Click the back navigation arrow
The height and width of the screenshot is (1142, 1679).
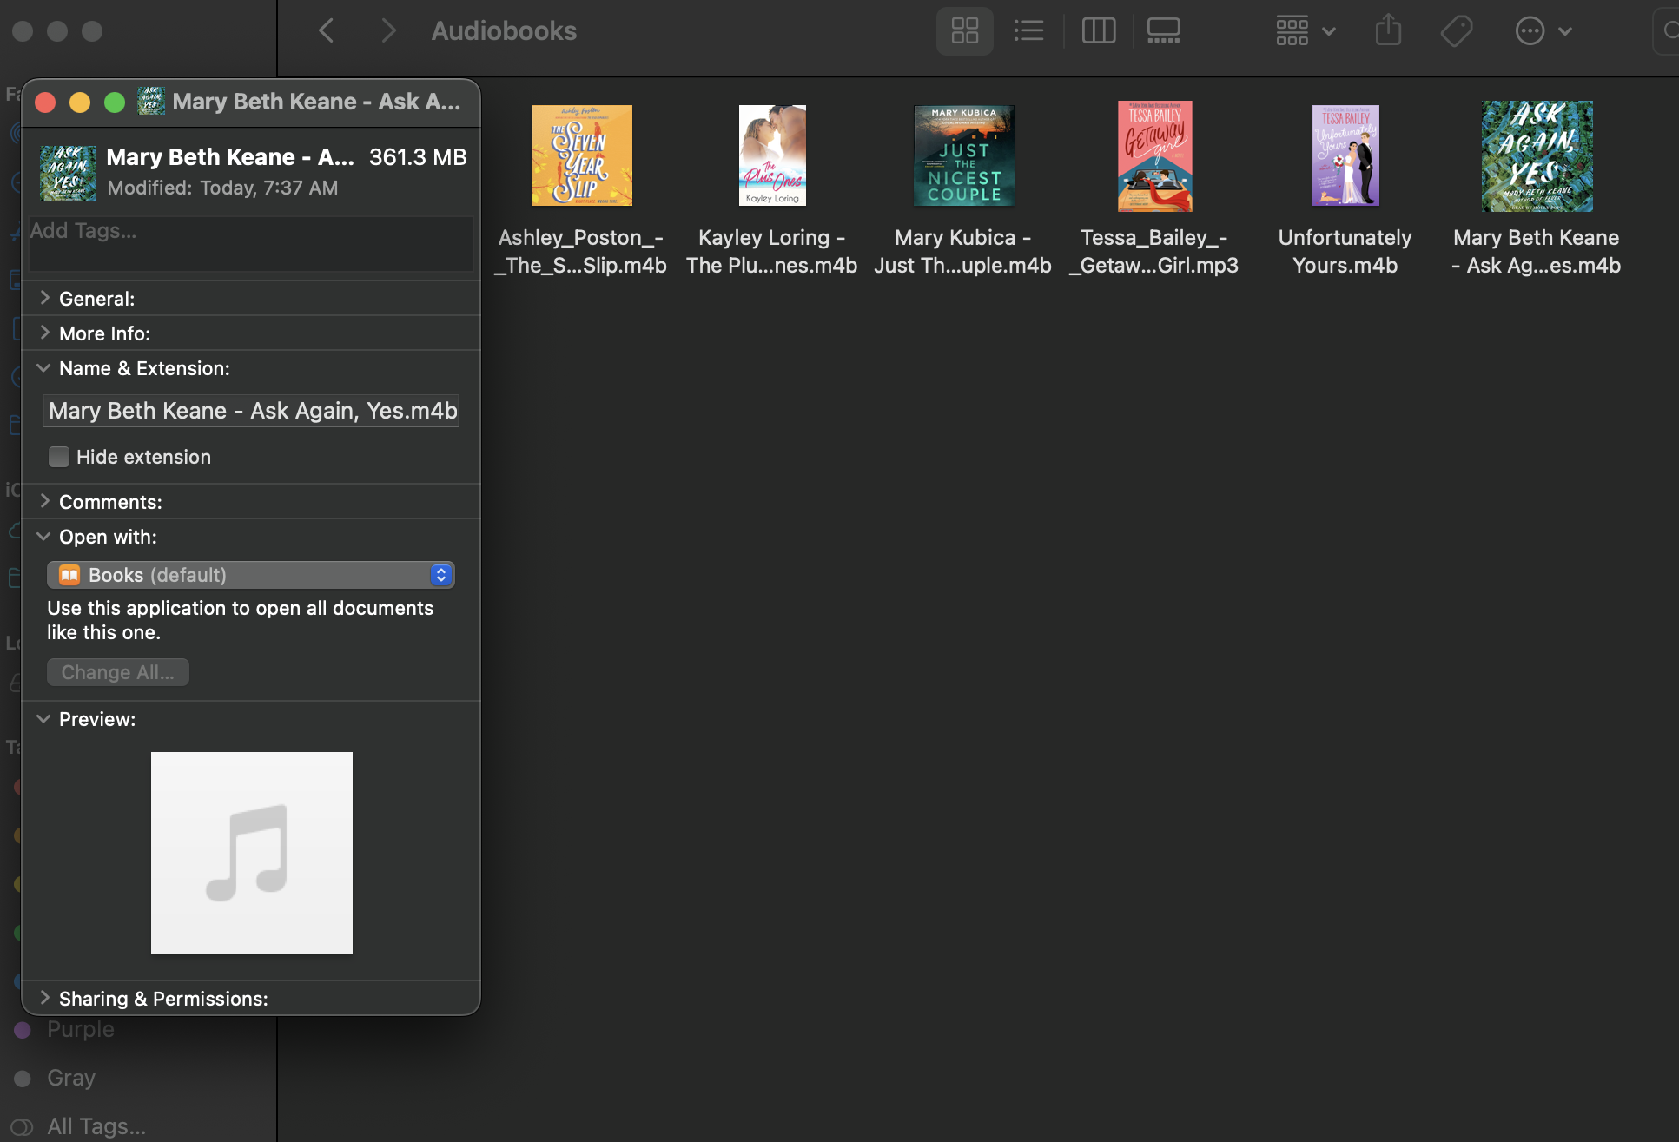[x=326, y=30]
